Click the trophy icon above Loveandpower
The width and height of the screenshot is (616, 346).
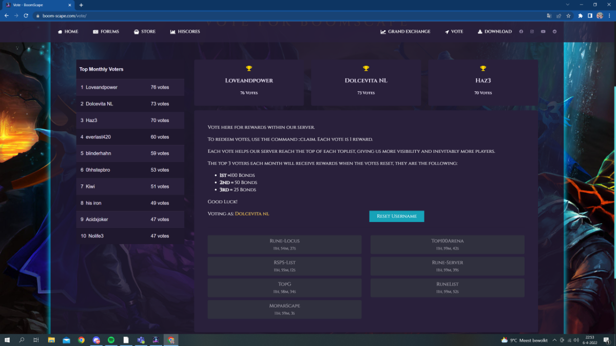[x=249, y=69]
